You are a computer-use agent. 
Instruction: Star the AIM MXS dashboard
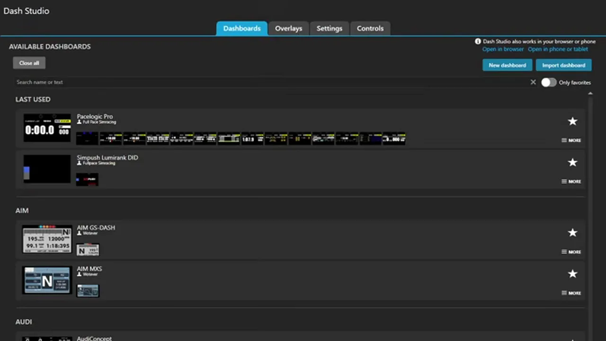click(x=572, y=274)
